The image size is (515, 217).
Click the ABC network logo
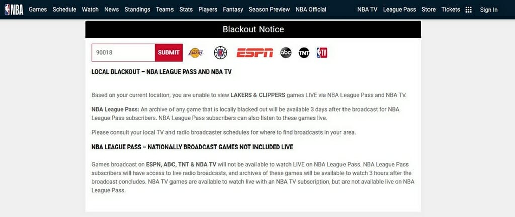click(x=286, y=52)
